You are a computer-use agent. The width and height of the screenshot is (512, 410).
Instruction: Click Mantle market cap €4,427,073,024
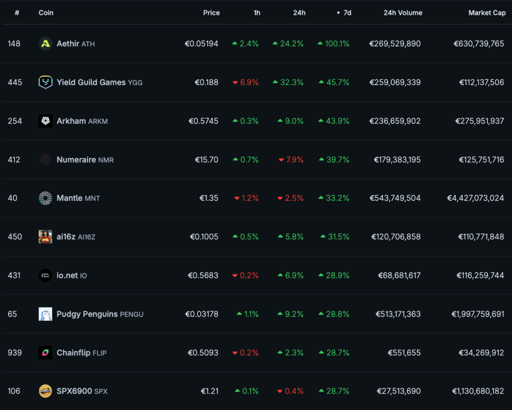(475, 198)
